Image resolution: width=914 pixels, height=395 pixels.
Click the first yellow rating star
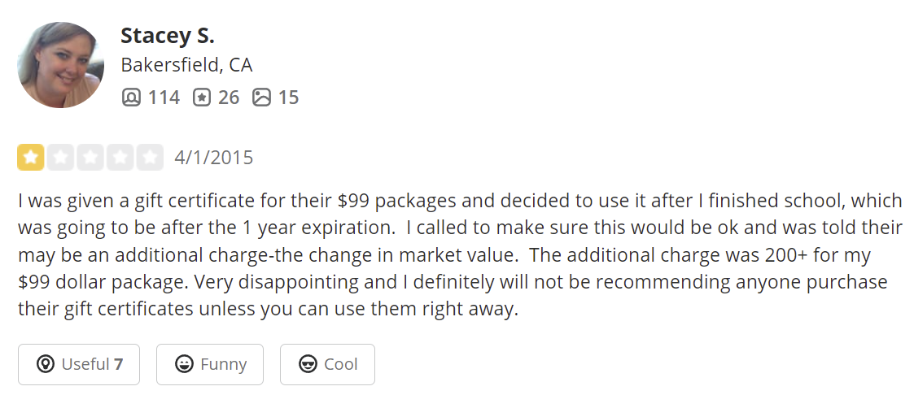click(x=31, y=158)
